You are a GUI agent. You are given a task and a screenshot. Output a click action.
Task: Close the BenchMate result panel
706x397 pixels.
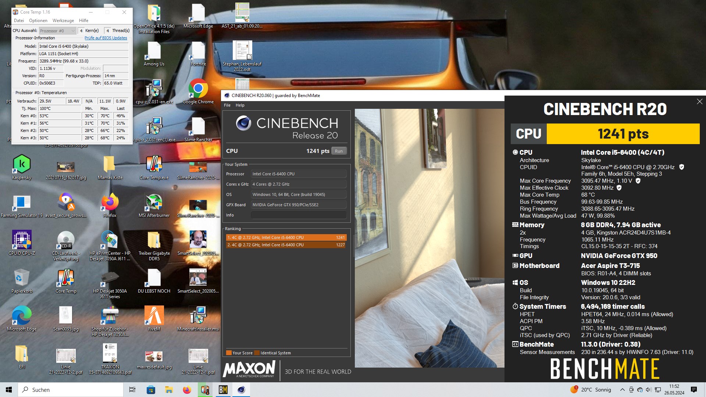(x=699, y=101)
